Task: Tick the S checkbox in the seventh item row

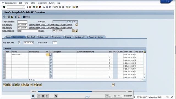Action: 51,72
